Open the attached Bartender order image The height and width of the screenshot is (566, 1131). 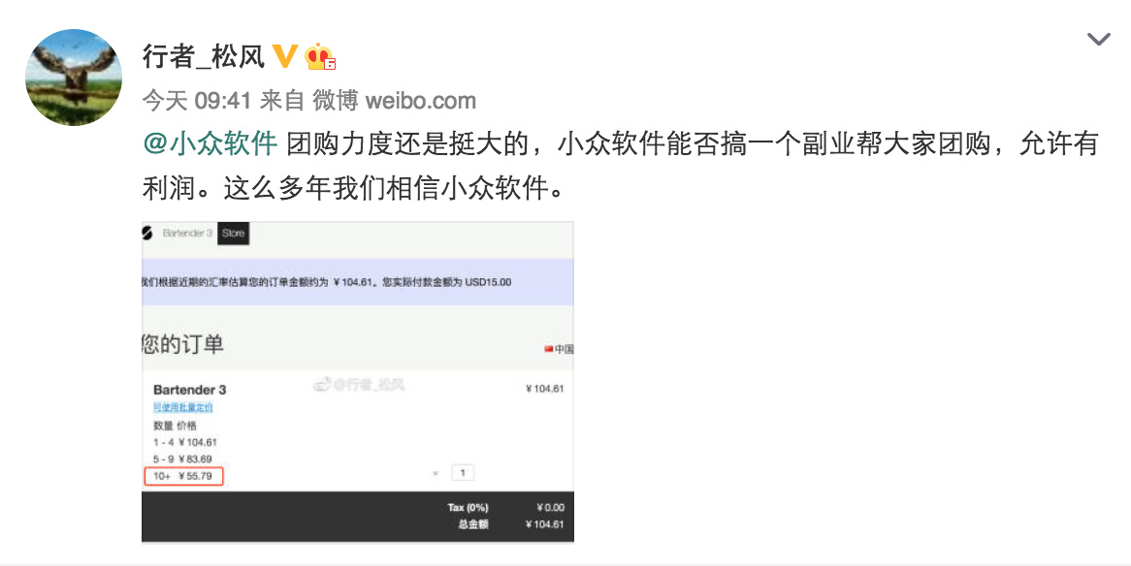(x=358, y=382)
